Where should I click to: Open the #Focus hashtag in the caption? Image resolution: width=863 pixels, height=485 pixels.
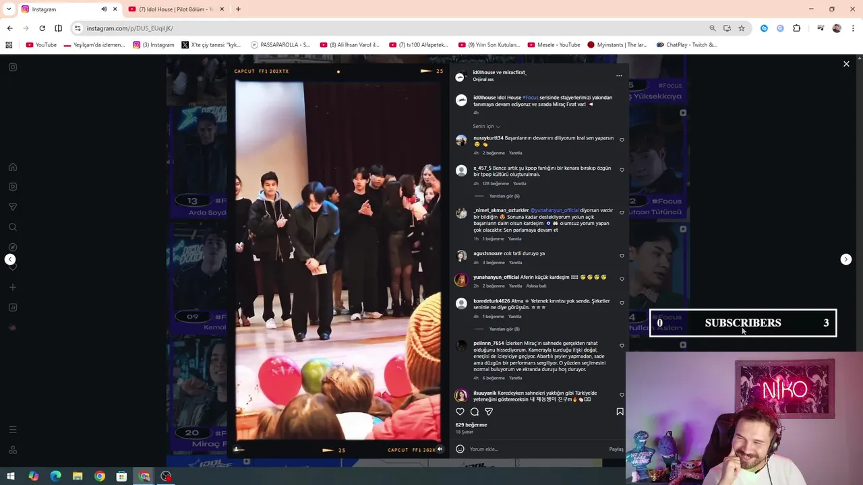pyautogui.click(x=530, y=98)
